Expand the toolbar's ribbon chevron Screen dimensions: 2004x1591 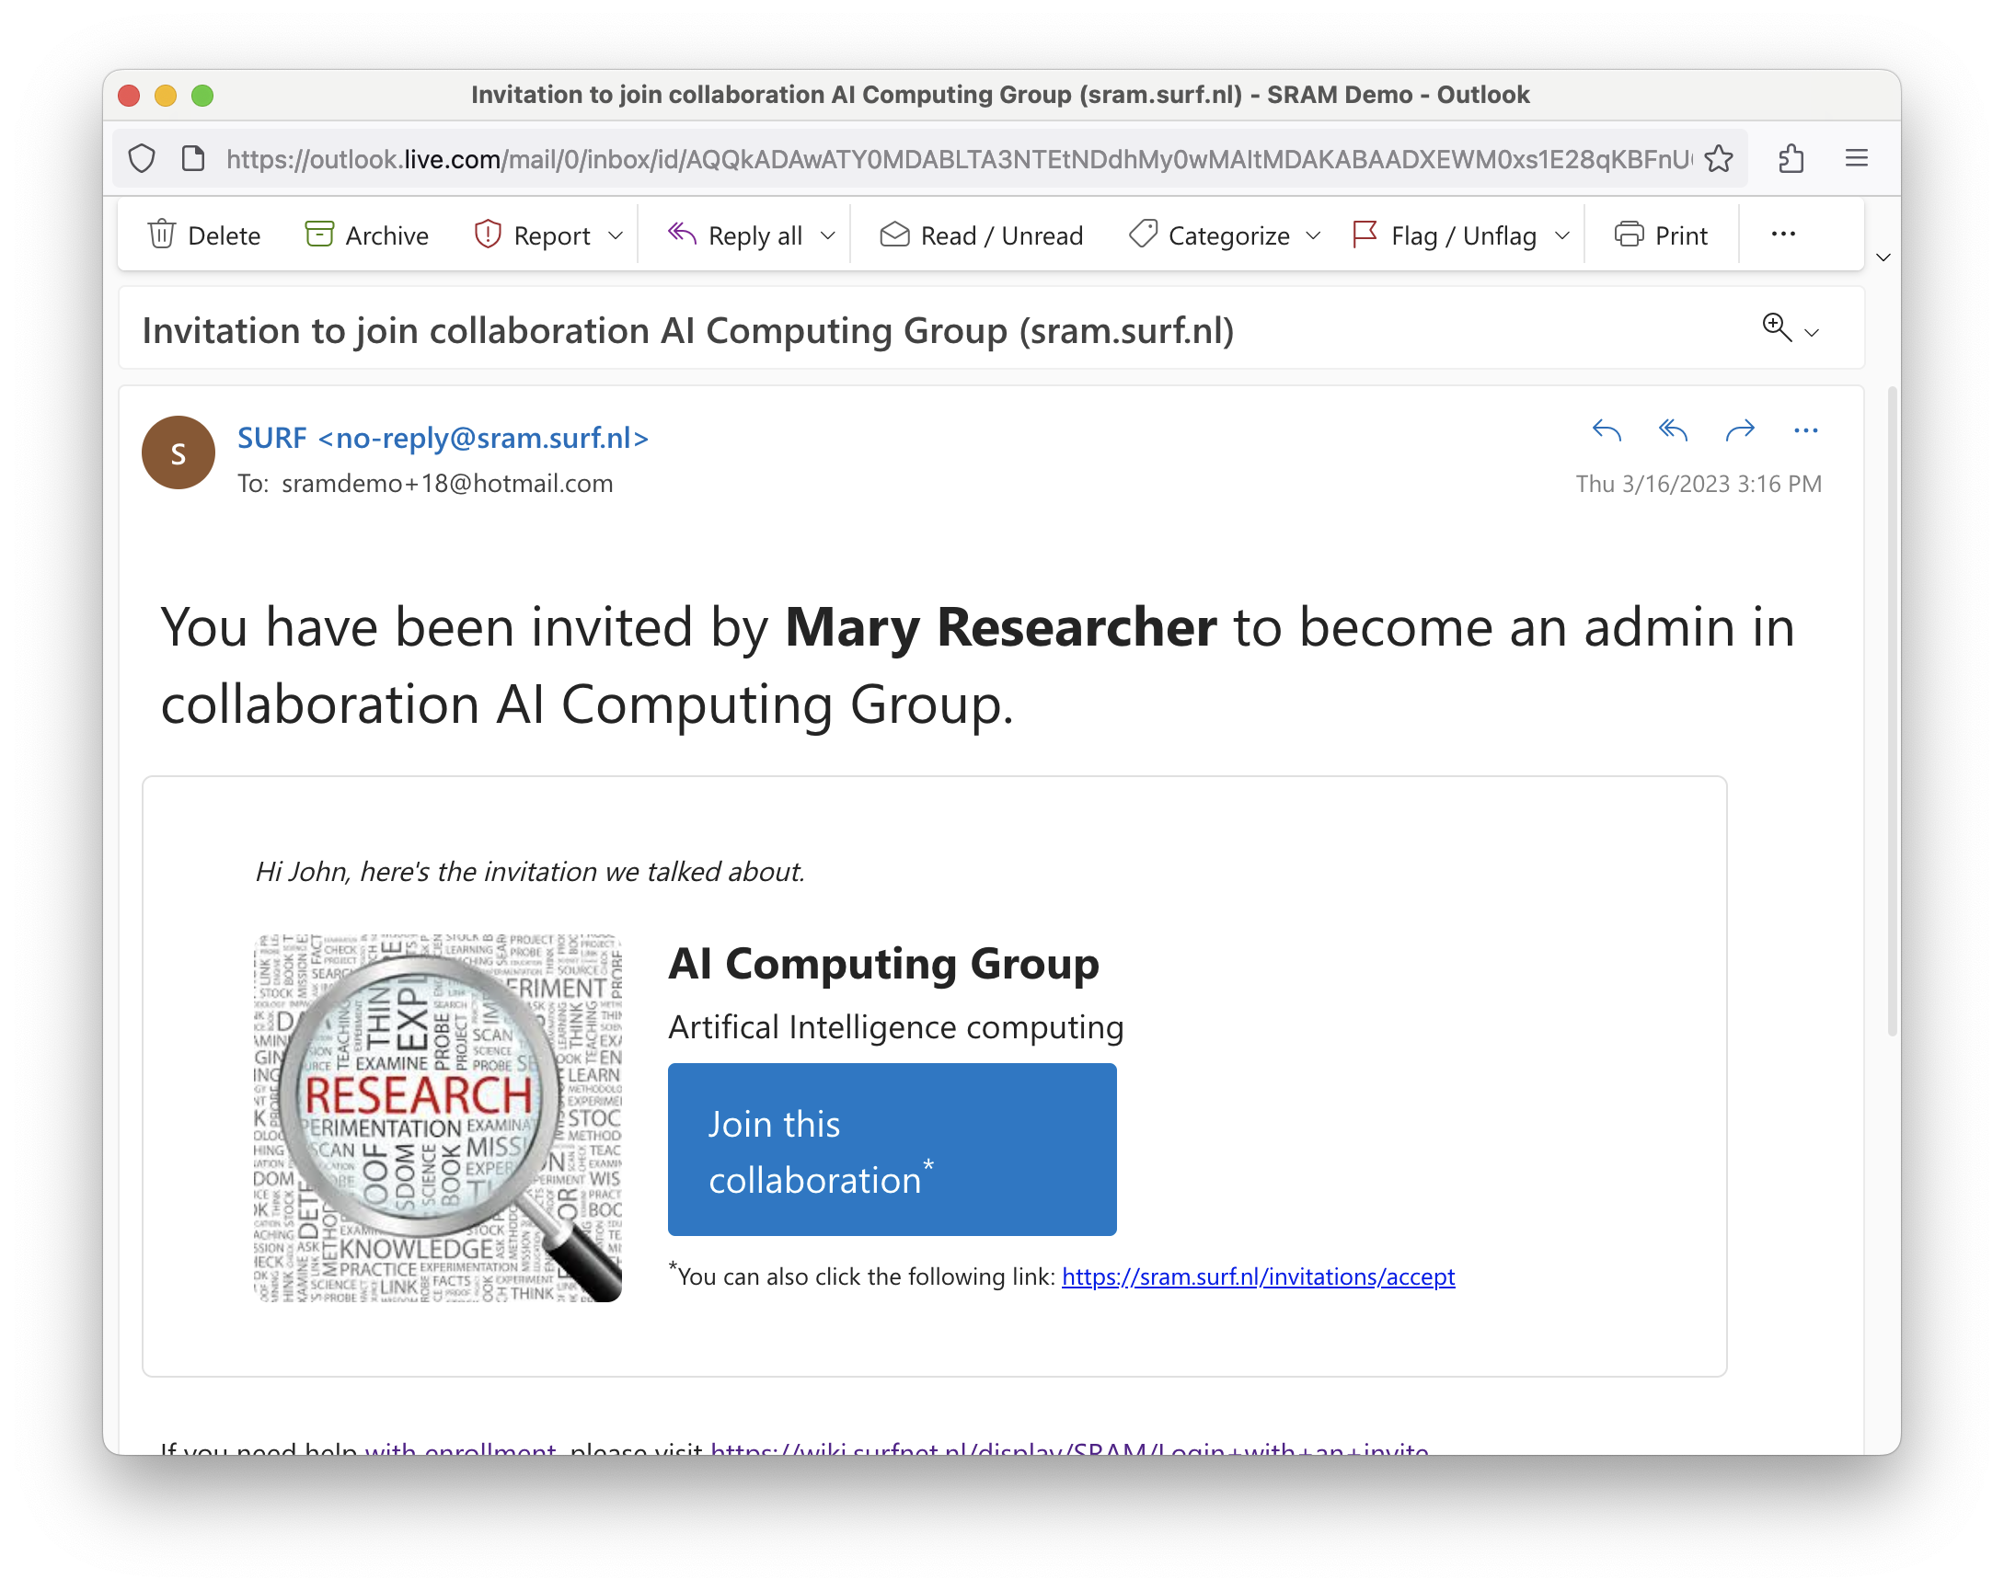pyautogui.click(x=1883, y=258)
